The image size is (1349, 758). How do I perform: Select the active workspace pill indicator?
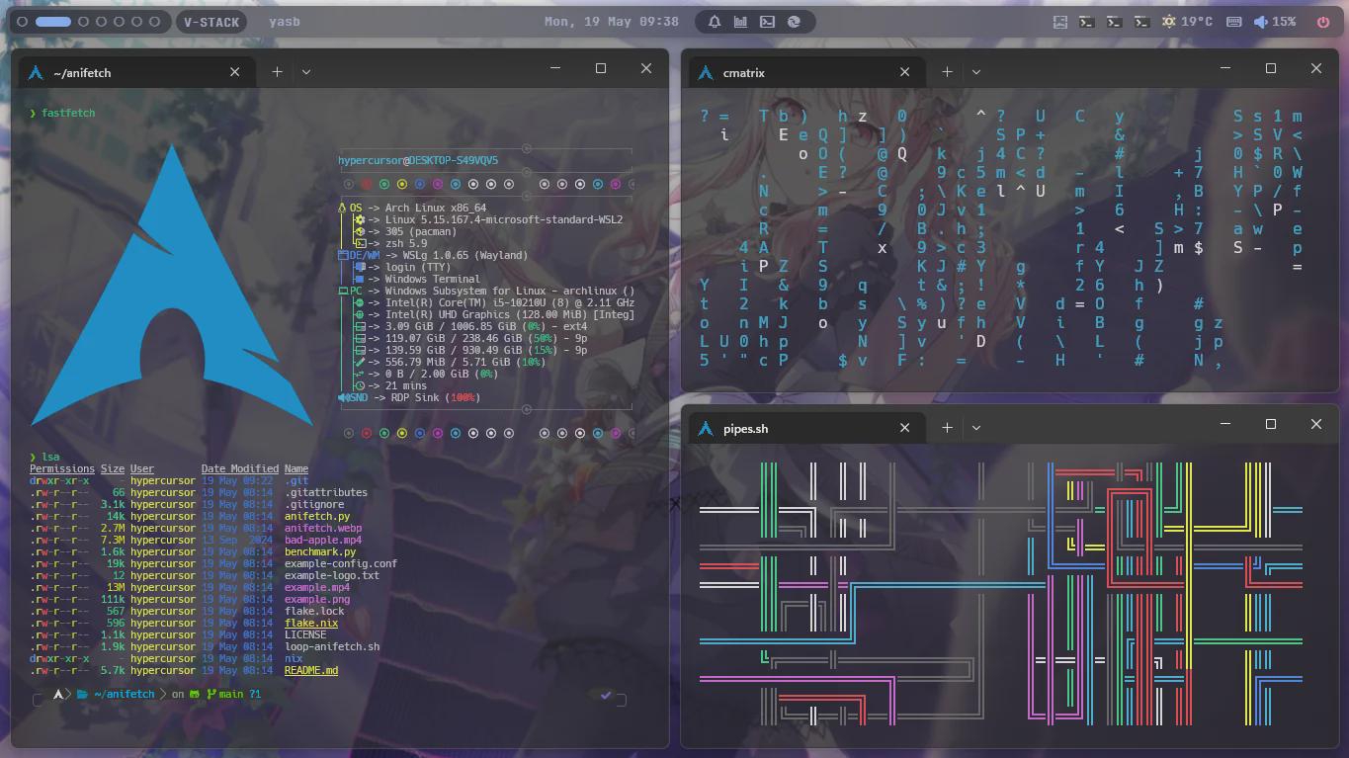click(53, 21)
